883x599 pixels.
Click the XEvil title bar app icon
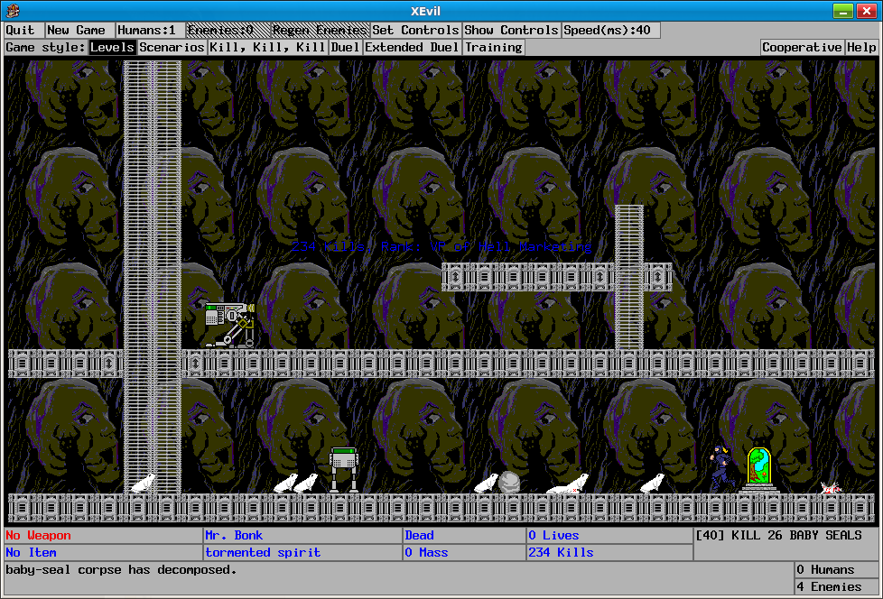coord(13,11)
